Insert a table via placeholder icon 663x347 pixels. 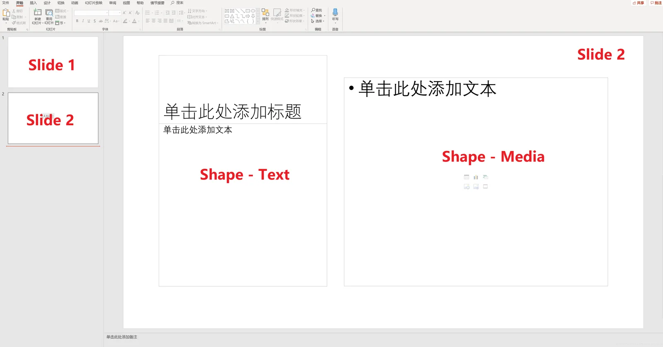(467, 177)
